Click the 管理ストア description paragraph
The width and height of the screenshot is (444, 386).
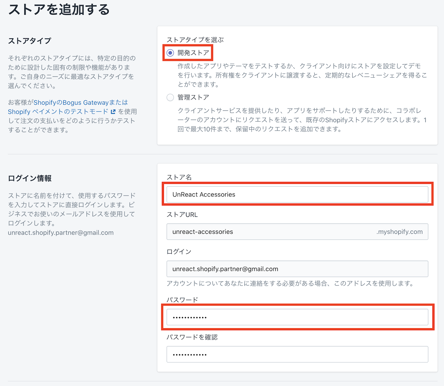pyautogui.click(x=302, y=120)
